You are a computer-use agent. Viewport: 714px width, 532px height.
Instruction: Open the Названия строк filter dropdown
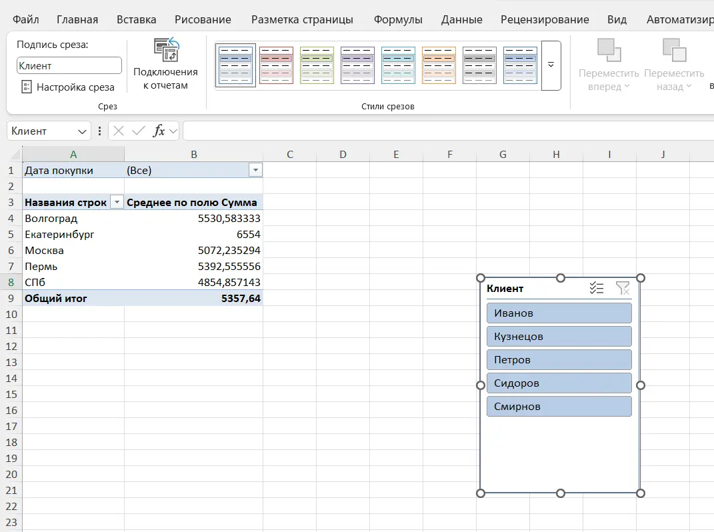117,203
